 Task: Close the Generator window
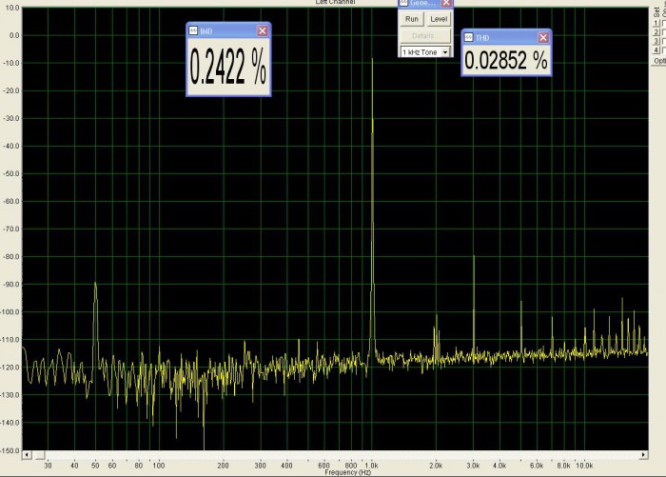point(446,3)
